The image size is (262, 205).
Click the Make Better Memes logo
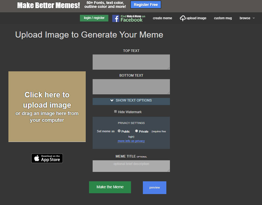click(48, 6)
